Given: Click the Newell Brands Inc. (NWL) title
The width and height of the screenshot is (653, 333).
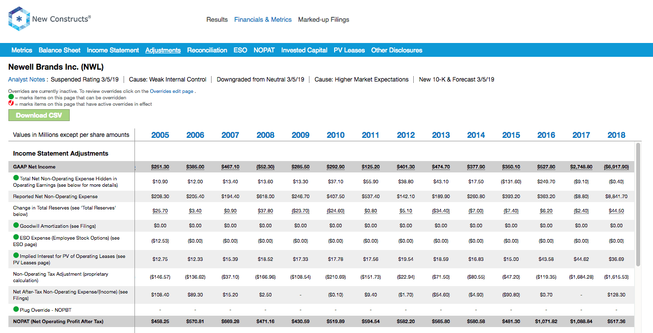Looking at the screenshot, I should [56, 67].
